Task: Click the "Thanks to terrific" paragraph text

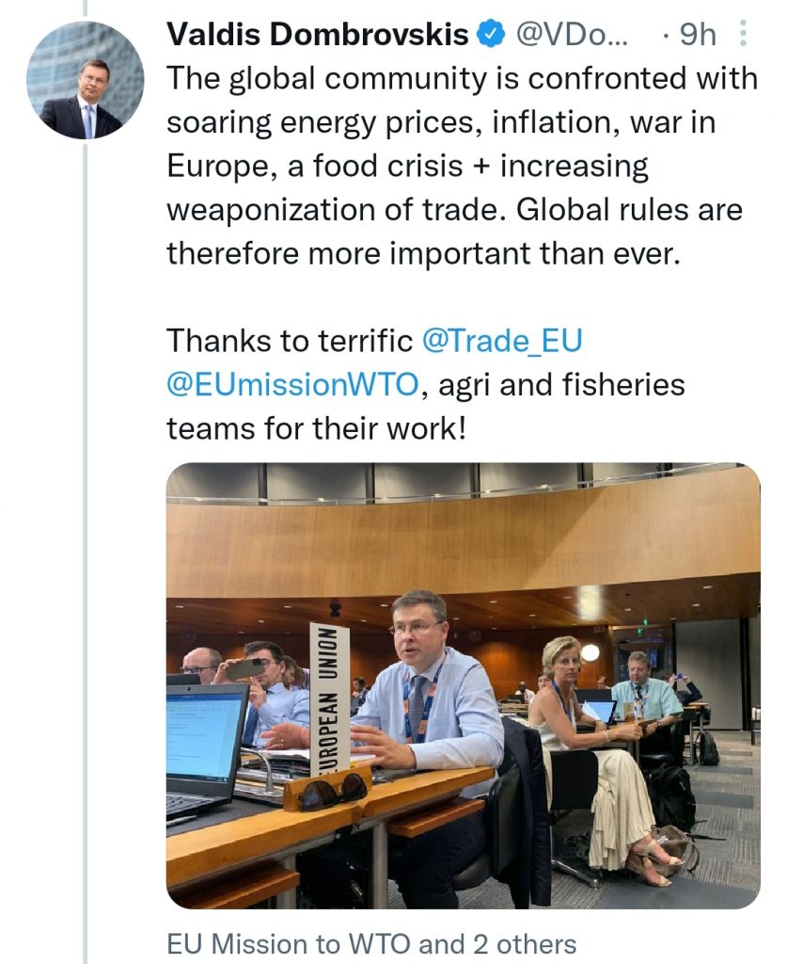Action: (x=425, y=385)
